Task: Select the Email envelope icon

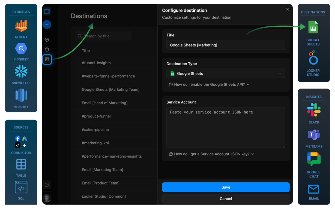Action: click(x=314, y=189)
